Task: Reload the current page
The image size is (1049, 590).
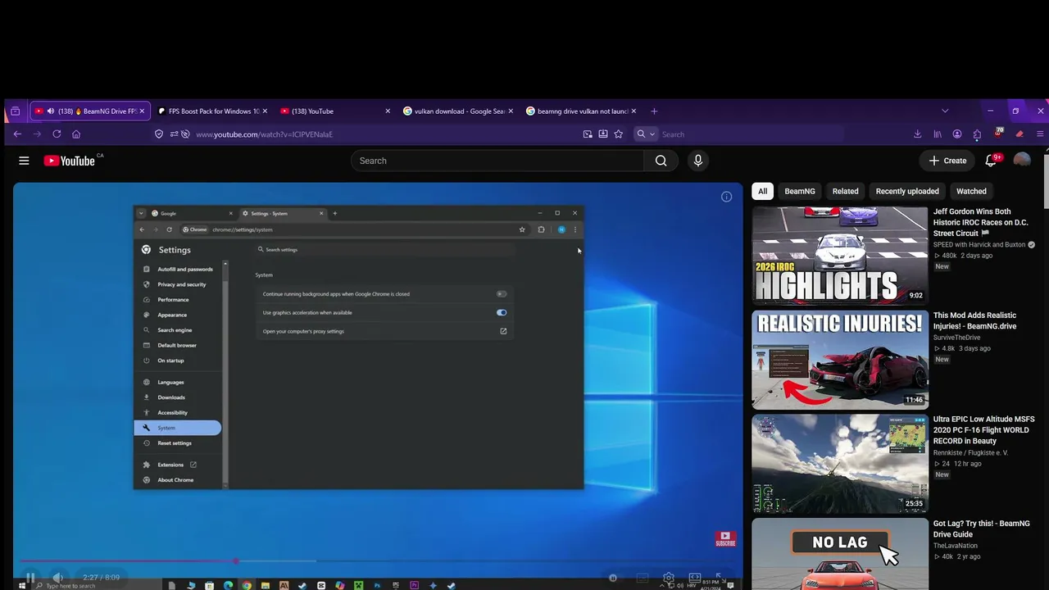Action: coord(57,134)
